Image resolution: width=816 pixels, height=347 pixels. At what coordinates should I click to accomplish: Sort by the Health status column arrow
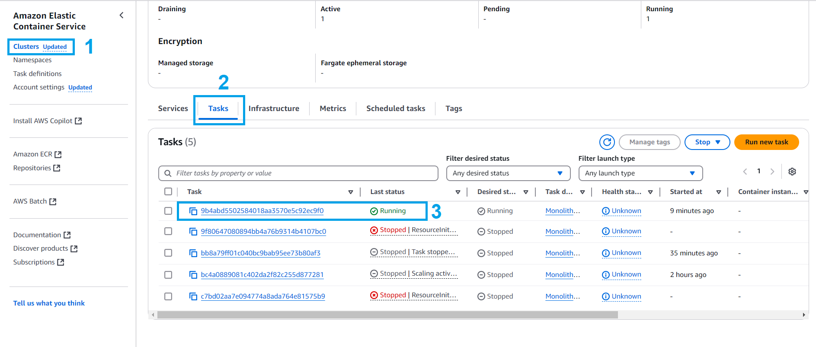(650, 192)
